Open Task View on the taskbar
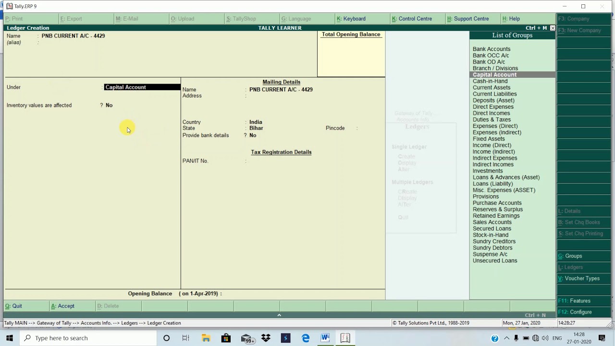Viewport: 615px width, 346px height. pos(186,338)
